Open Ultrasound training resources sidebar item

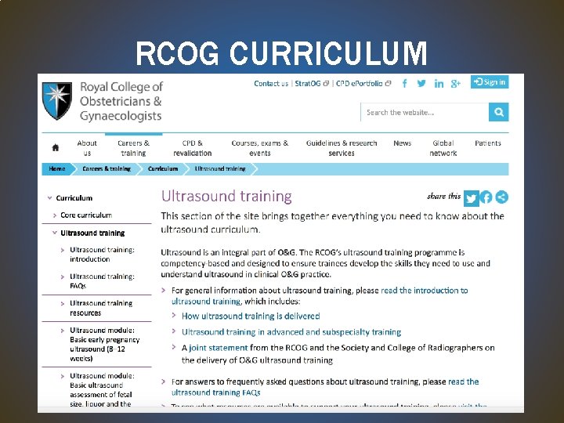[x=101, y=308]
